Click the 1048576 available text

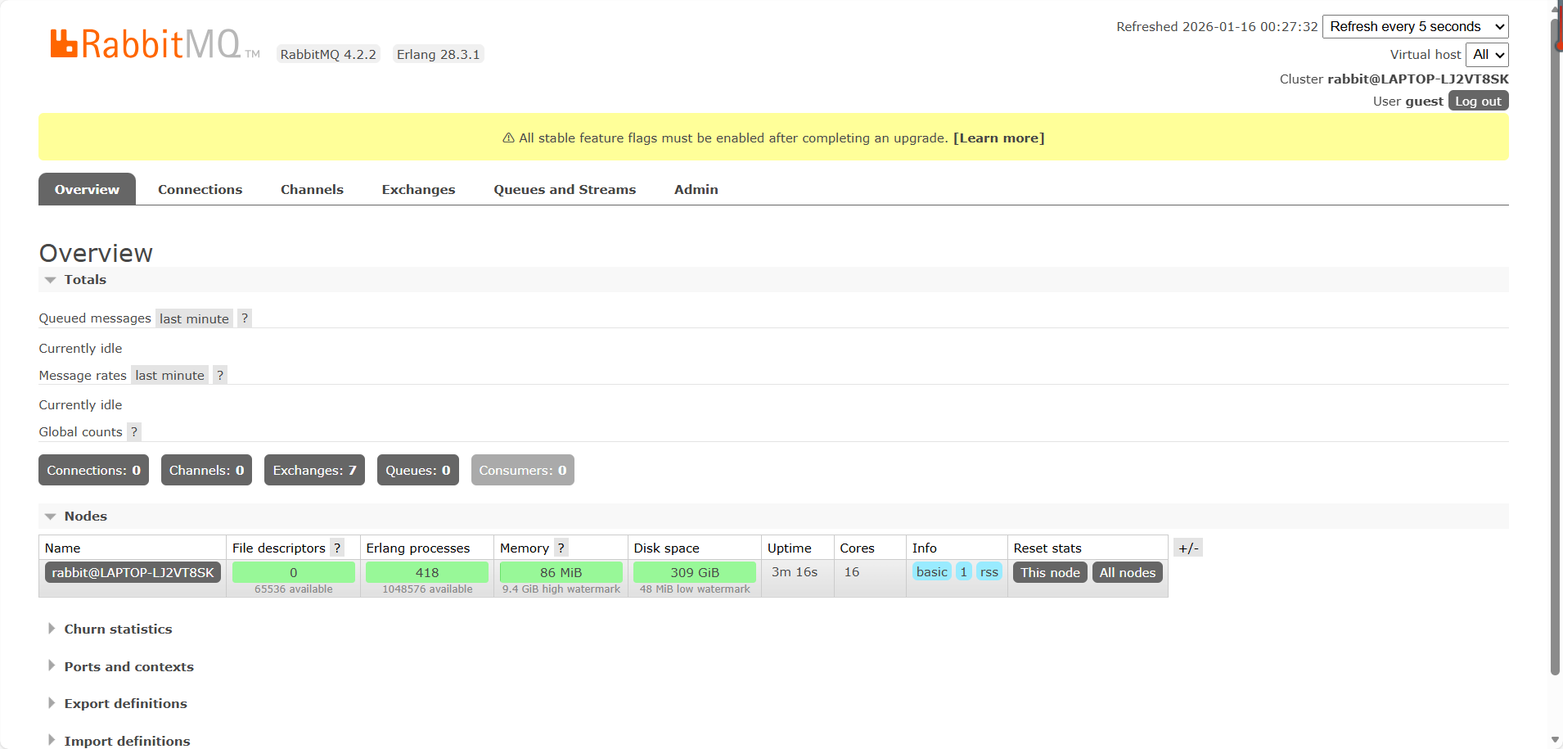tap(427, 589)
